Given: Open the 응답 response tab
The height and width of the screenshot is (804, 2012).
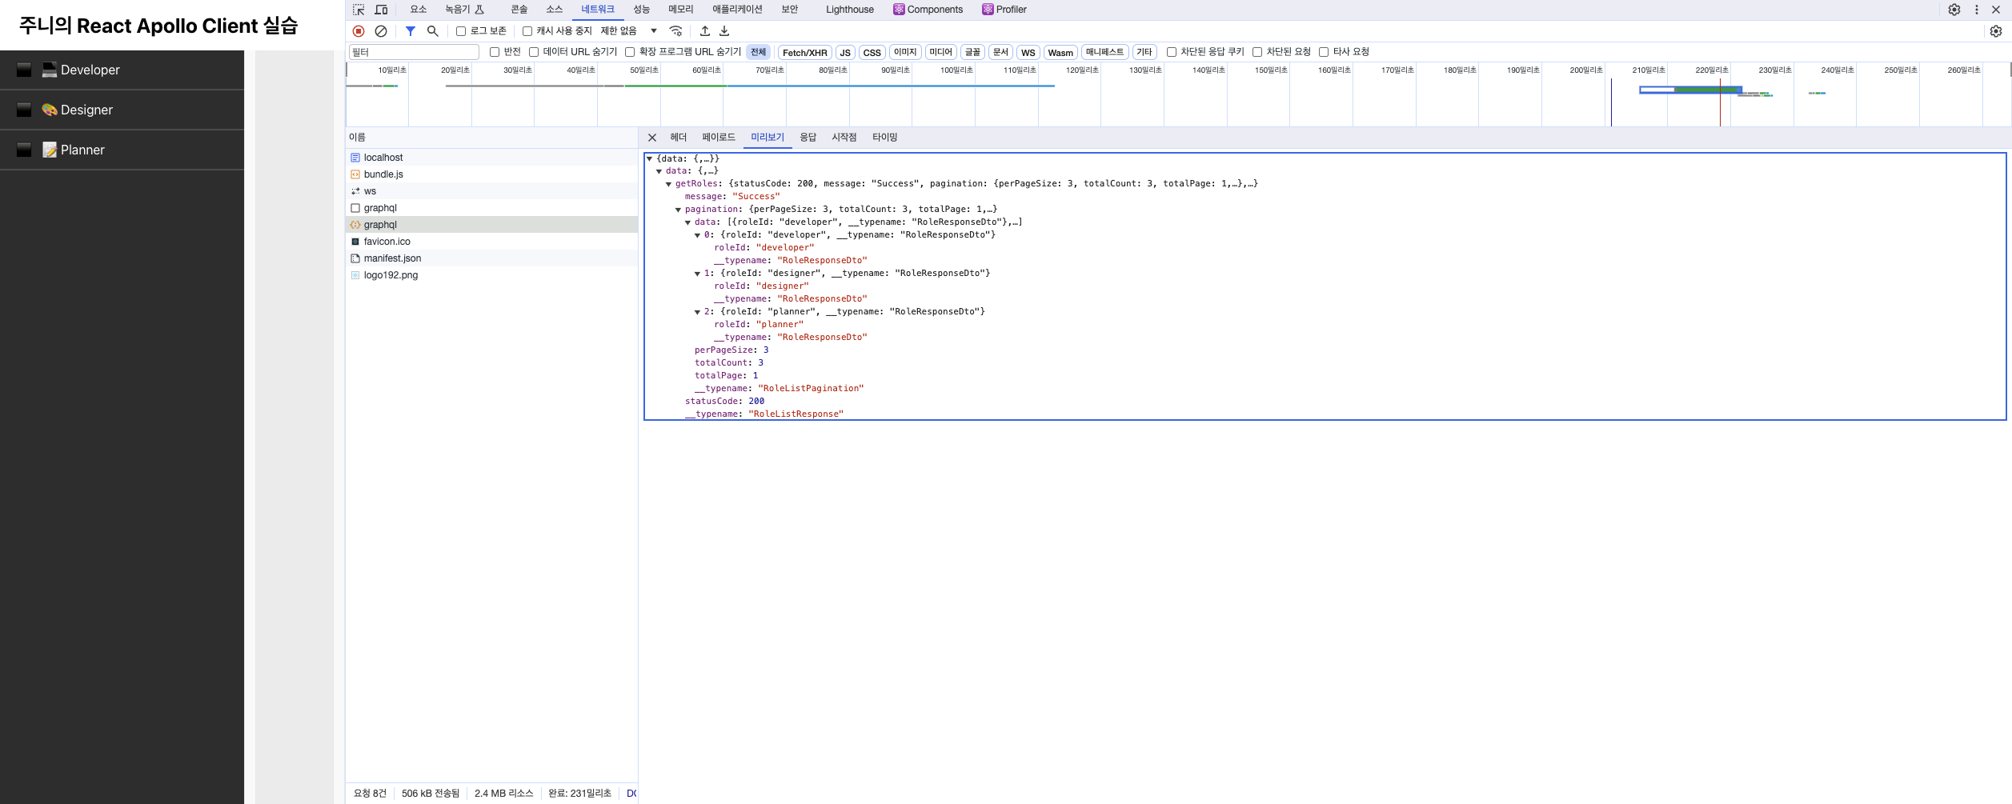Looking at the screenshot, I should tap(808, 138).
